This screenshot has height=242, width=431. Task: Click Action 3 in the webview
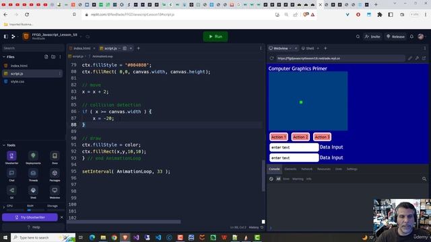coord(322,137)
